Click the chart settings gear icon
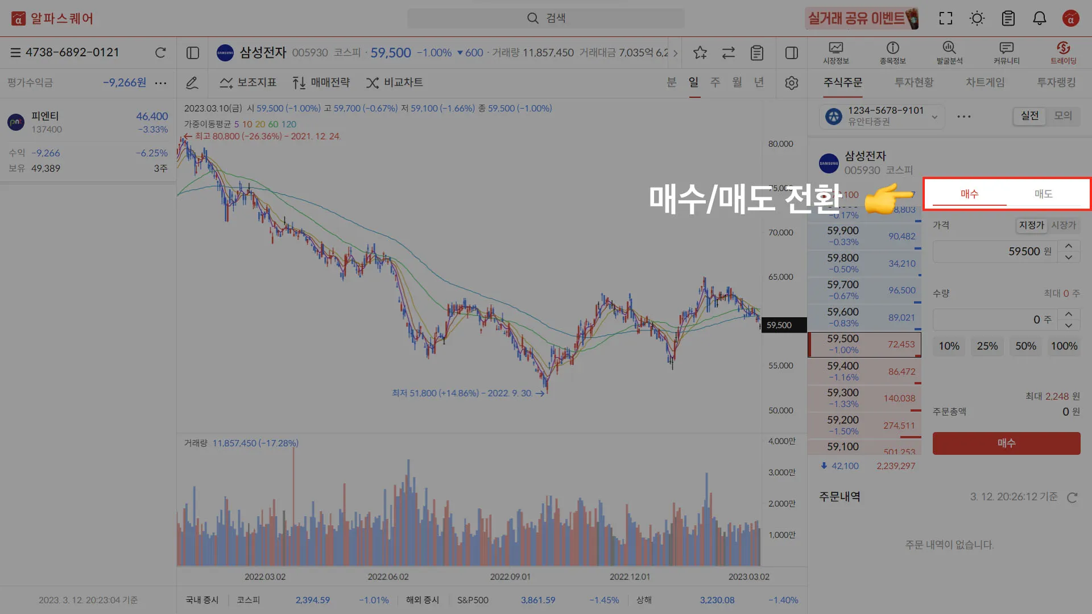Screen dimensions: 1092x614 click(791, 83)
